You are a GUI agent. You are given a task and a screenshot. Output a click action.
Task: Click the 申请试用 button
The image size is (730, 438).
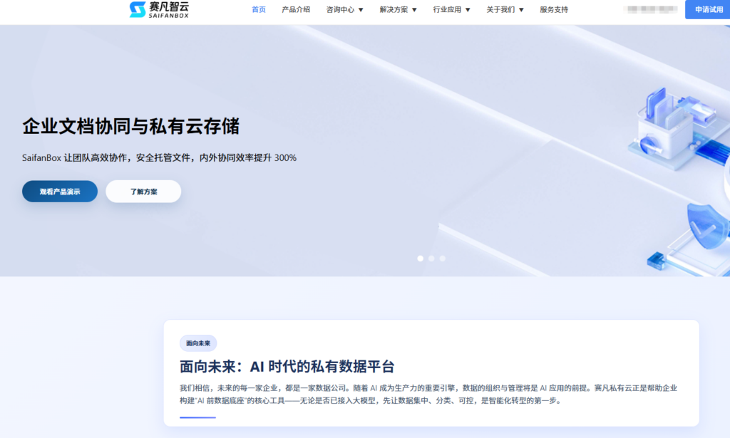(x=708, y=9)
